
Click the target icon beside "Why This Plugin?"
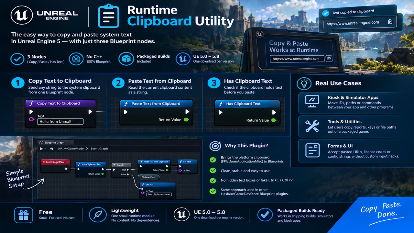pyautogui.click(x=215, y=146)
